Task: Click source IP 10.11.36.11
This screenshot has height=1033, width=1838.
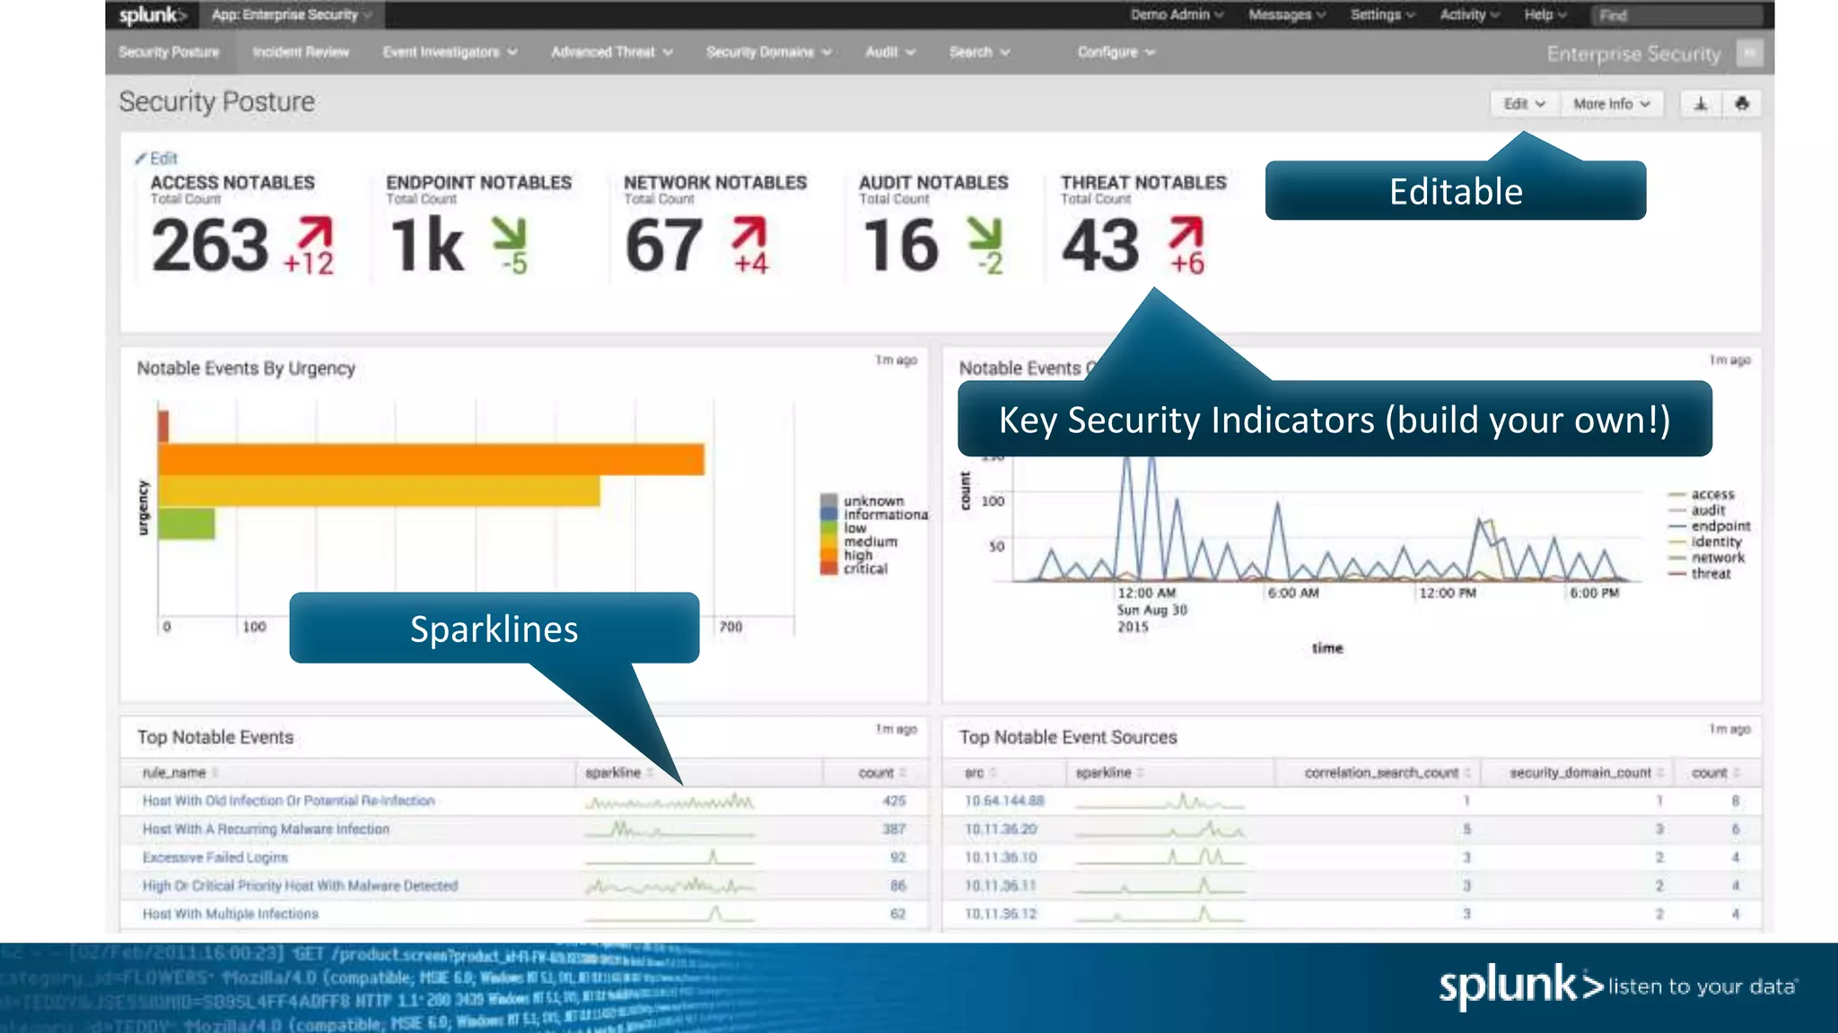Action: [1001, 886]
